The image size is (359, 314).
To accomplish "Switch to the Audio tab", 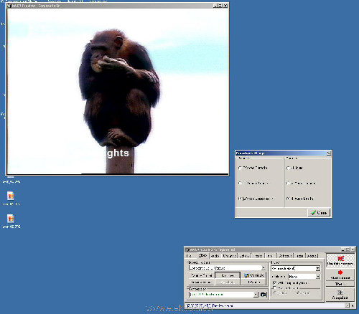I will click(215, 256).
